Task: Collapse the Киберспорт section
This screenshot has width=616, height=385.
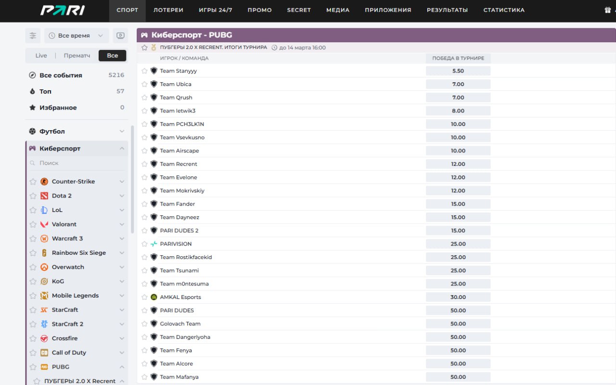Action: (122, 149)
